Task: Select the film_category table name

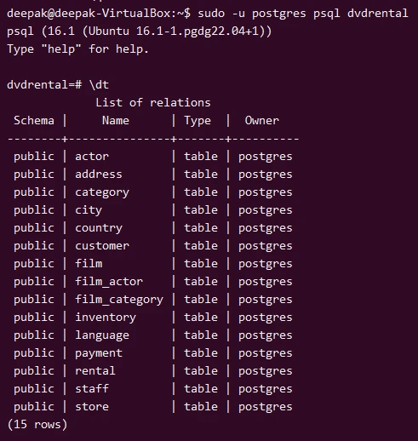Action: [119, 300]
